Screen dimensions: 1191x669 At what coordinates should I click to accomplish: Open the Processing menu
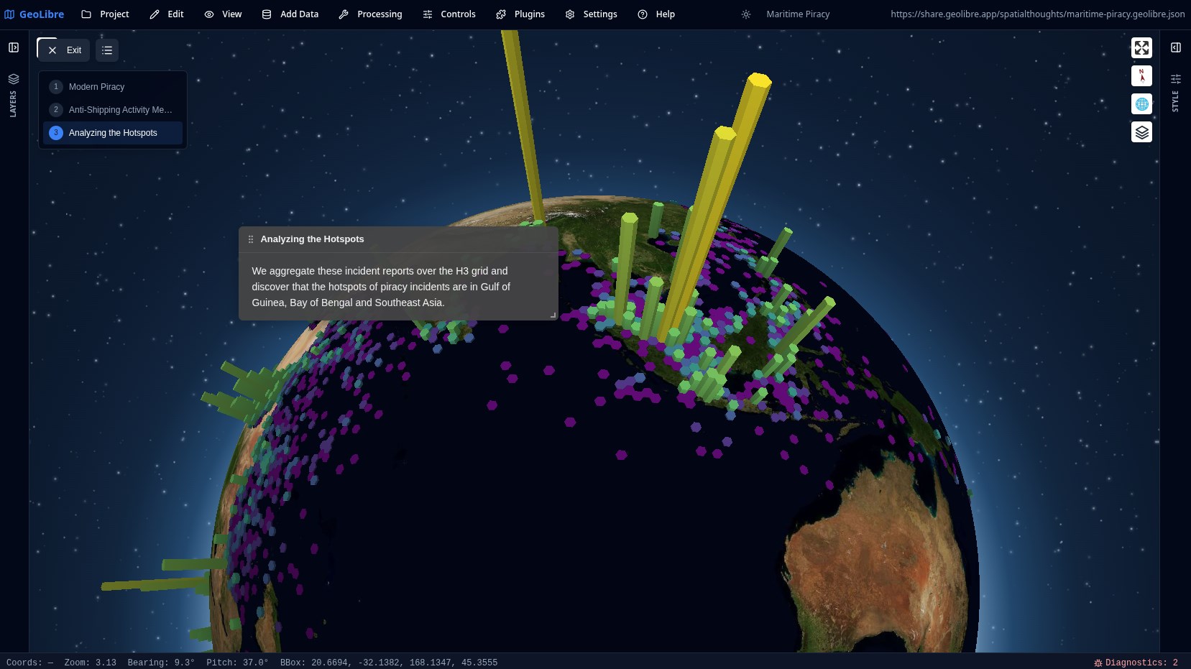click(370, 14)
